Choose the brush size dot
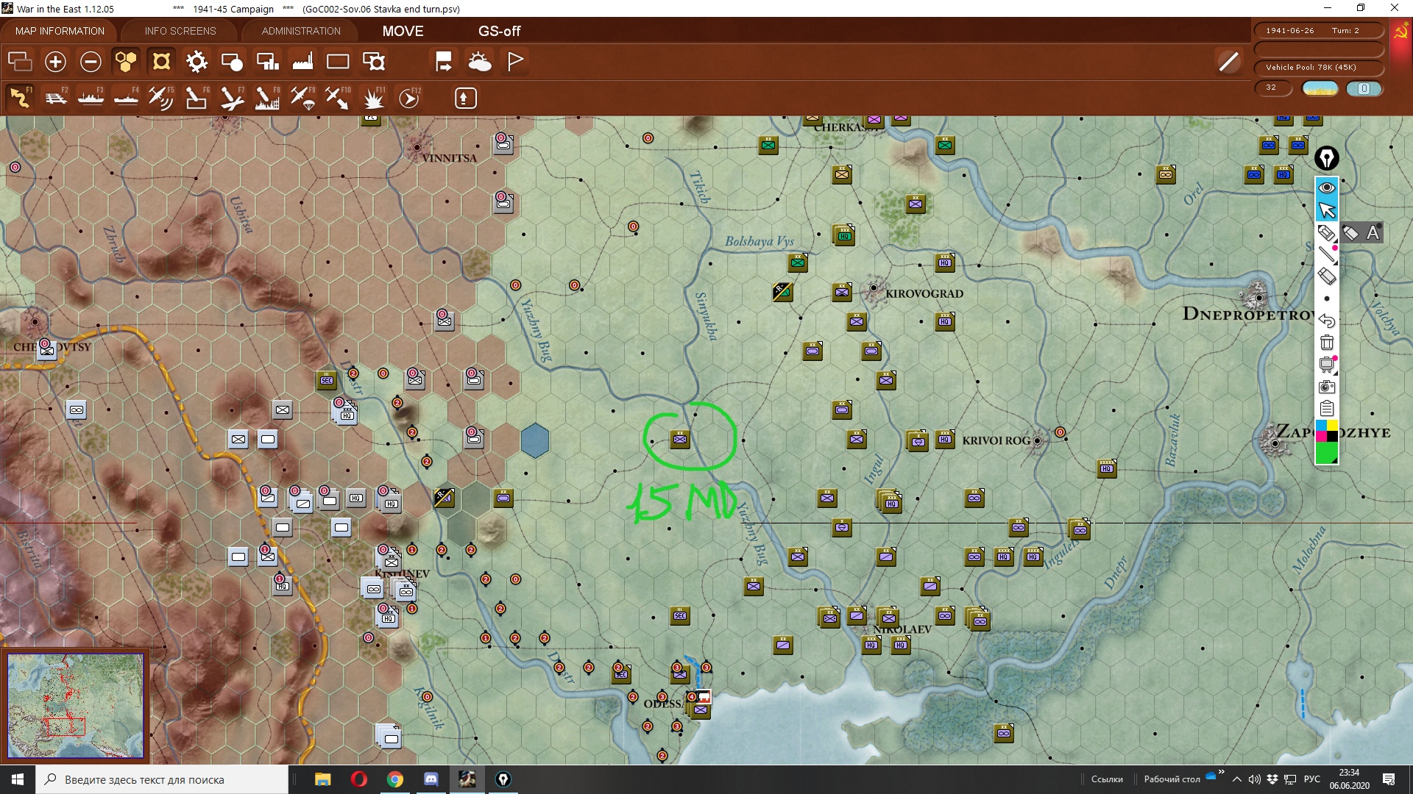 tap(1327, 299)
